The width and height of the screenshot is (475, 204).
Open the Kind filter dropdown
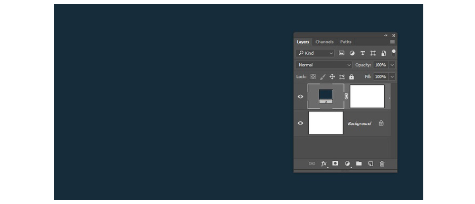tap(315, 53)
